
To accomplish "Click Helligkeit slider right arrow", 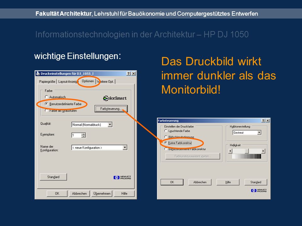I will click(x=263, y=151).
